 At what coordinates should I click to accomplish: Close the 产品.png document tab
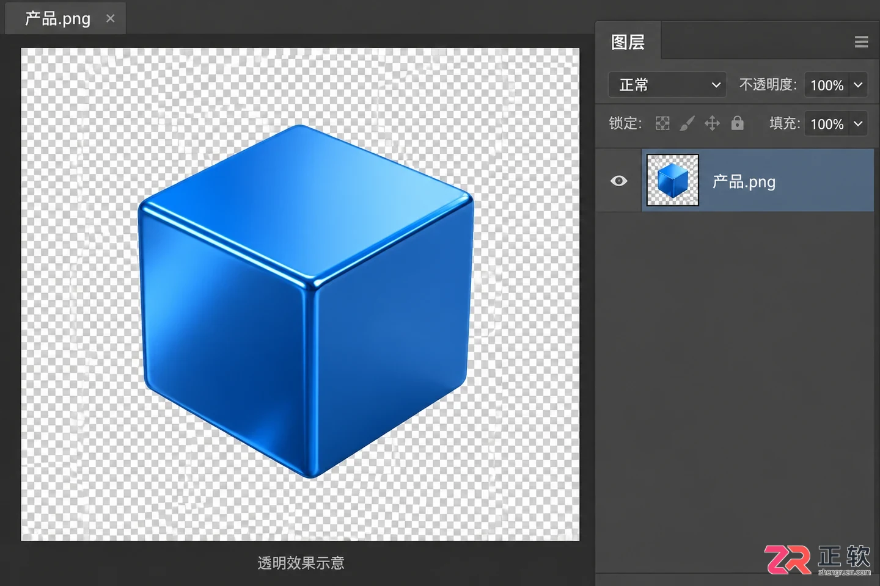click(x=110, y=18)
